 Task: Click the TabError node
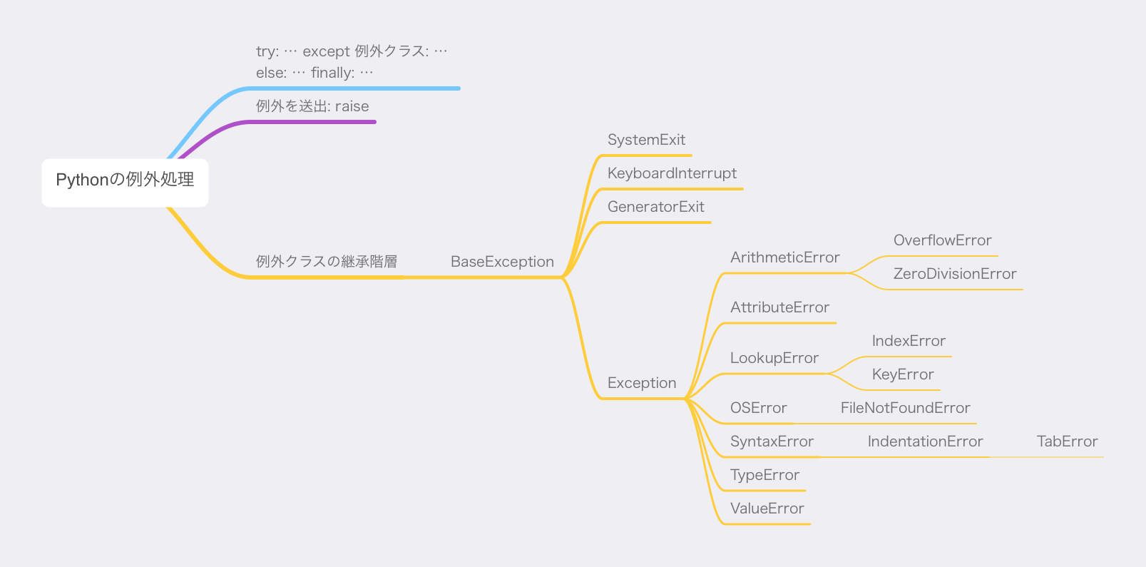[x=1067, y=441]
